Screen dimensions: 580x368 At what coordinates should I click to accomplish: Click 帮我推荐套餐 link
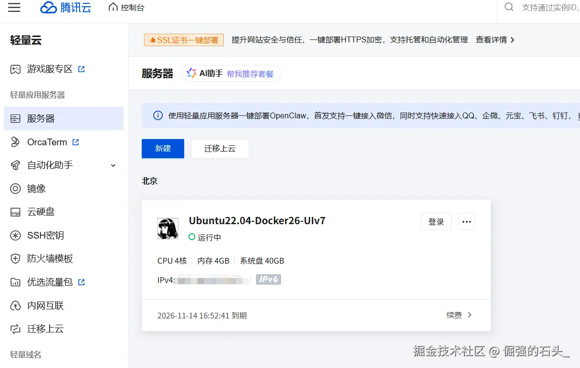tap(250, 74)
